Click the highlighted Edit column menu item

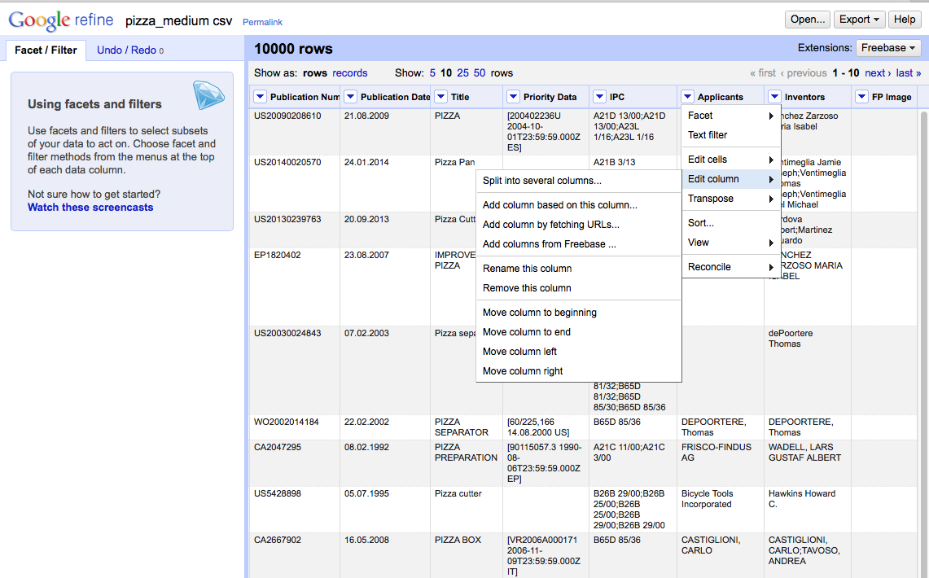(x=731, y=179)
